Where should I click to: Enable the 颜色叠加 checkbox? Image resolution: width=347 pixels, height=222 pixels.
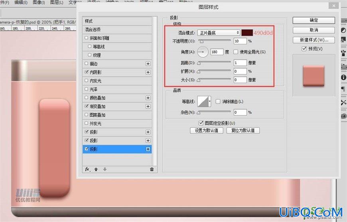tap(87, 97)
